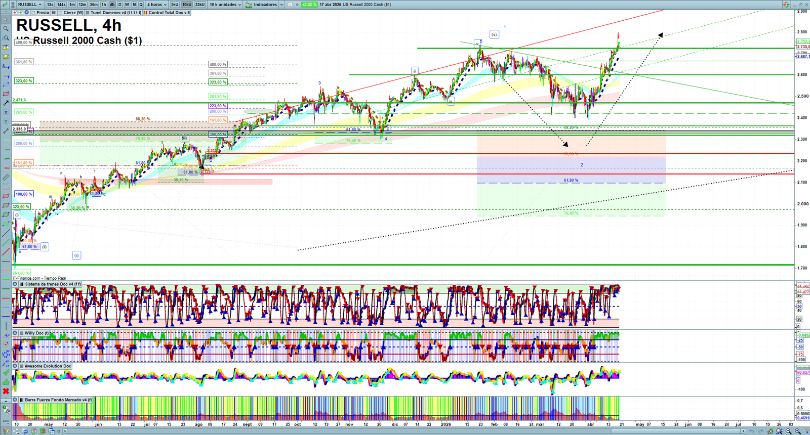Switch to the Q quarterly timeframe
810x435 pixels.
pos(141,5)
